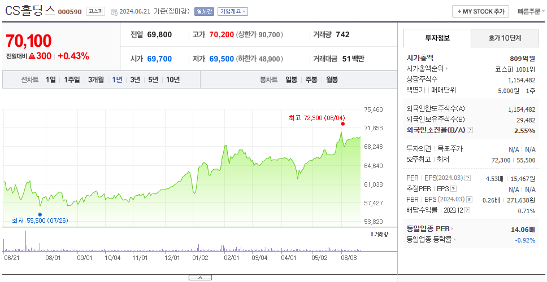Click the MY STOCK 추가 button
This screenshot has width=547, height=282.
tap(480, 11)
